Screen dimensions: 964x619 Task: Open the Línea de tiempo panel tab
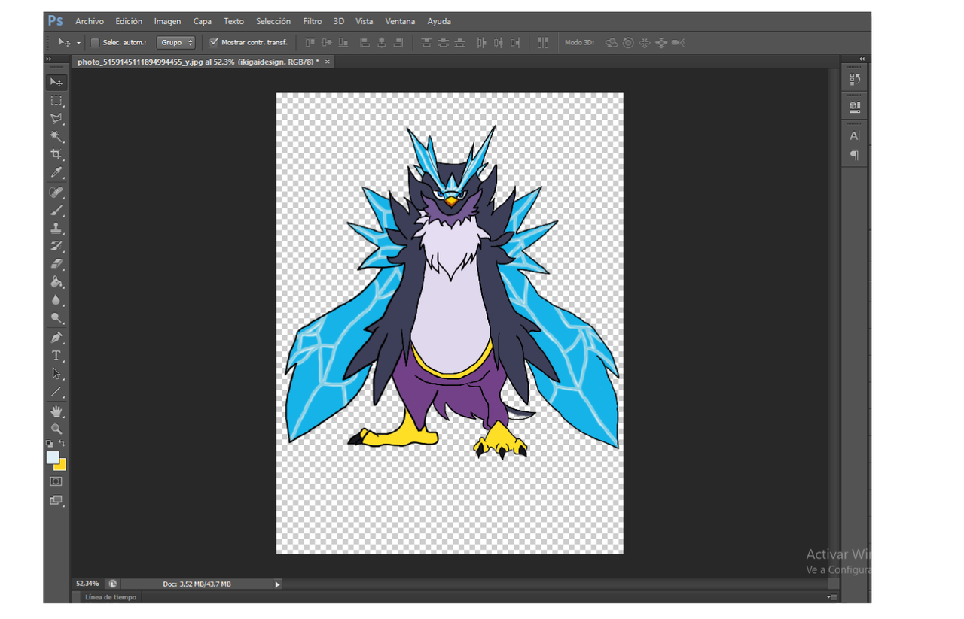[x=111, y=597]
